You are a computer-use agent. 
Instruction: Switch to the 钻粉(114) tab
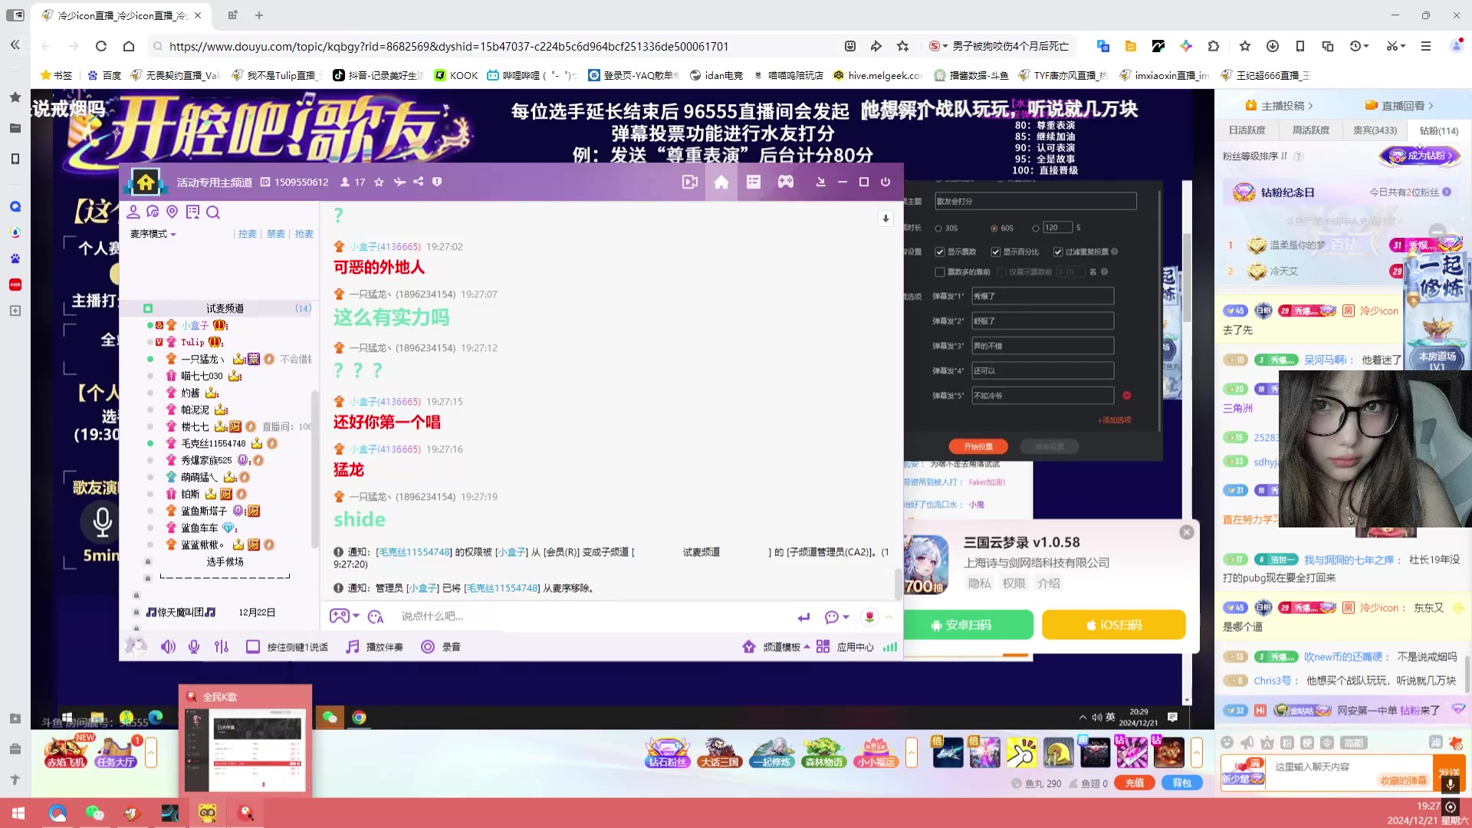click(1439, 130)
